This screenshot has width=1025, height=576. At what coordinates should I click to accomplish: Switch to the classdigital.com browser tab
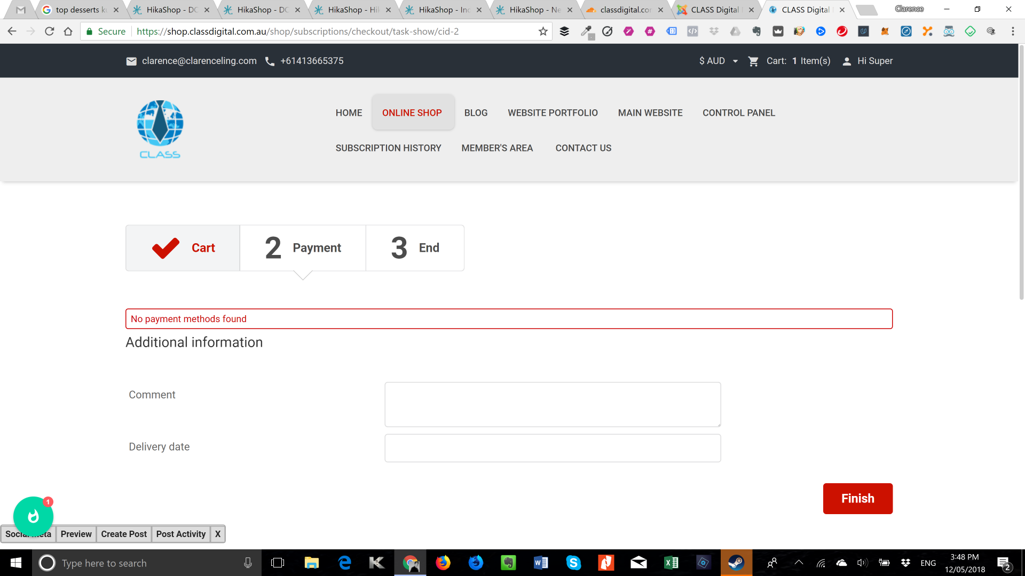[x=625, y=10]
